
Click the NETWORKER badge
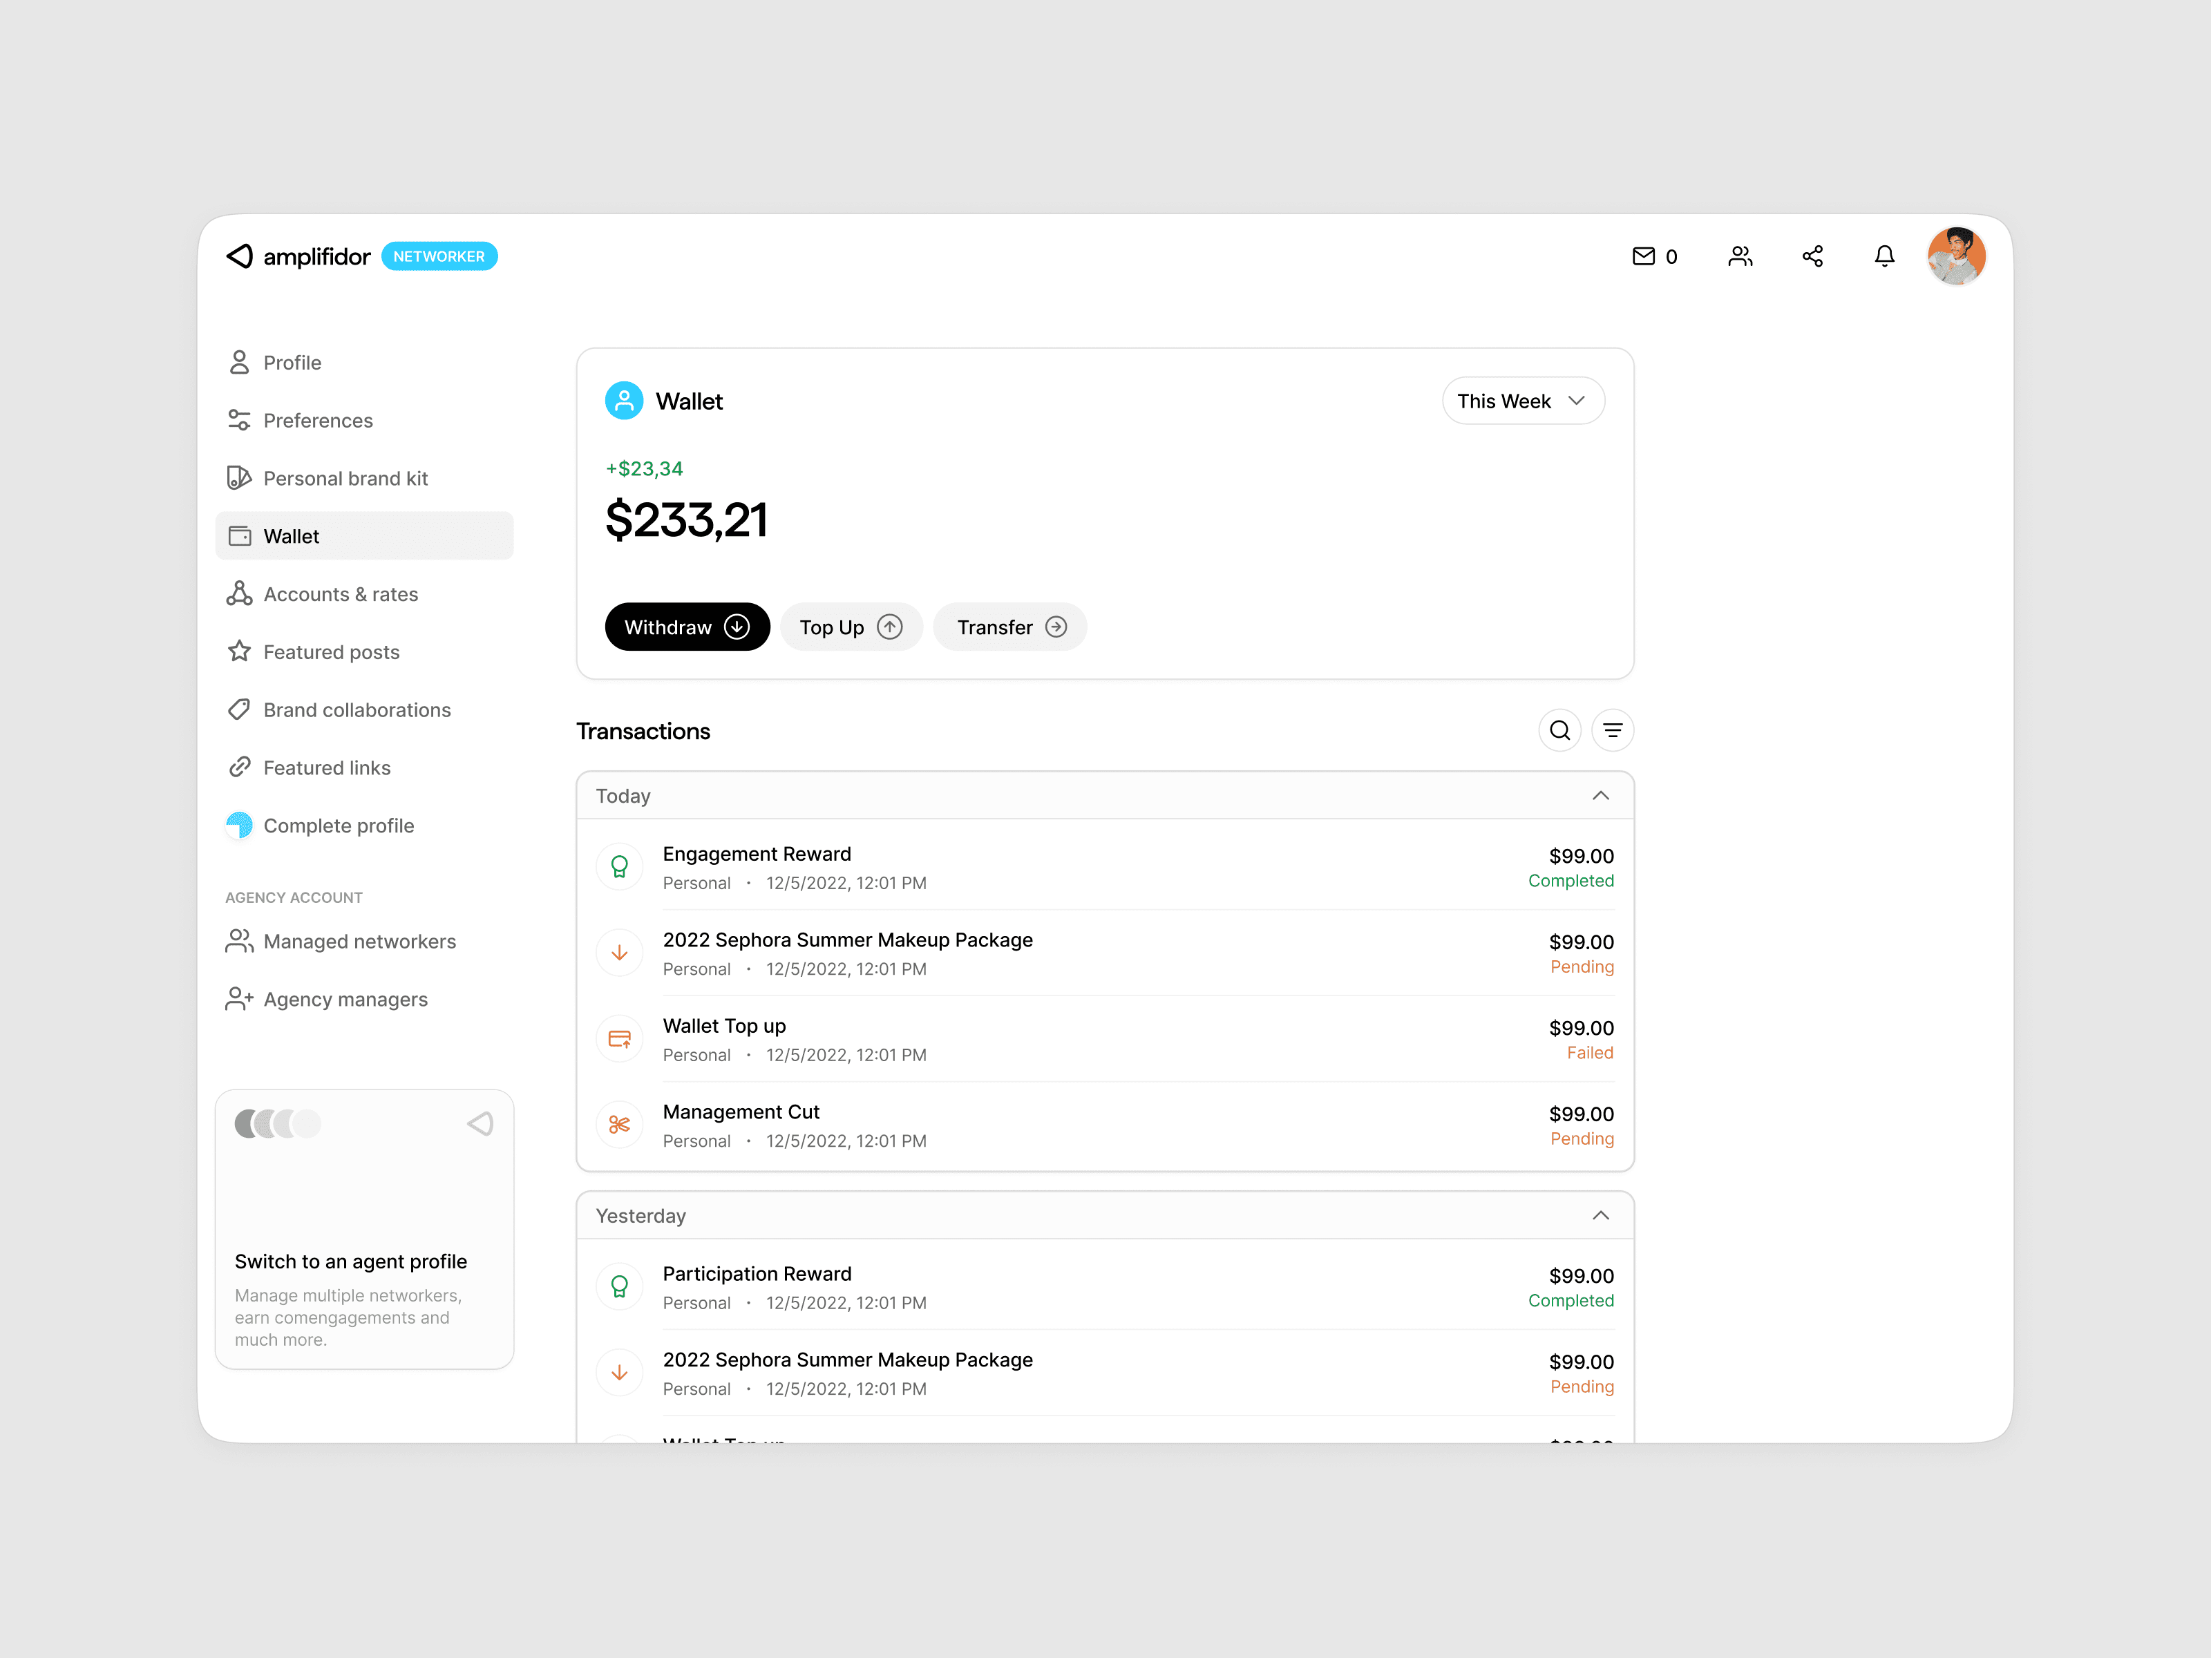click(x=439, y=257)
